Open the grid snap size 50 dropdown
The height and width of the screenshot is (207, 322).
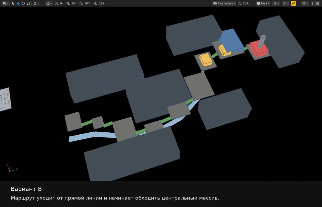tap(74, 4)
